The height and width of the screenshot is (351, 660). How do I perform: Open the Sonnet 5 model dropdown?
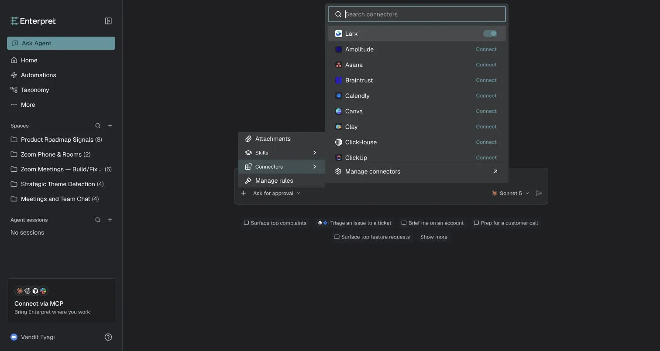[510, 193]
